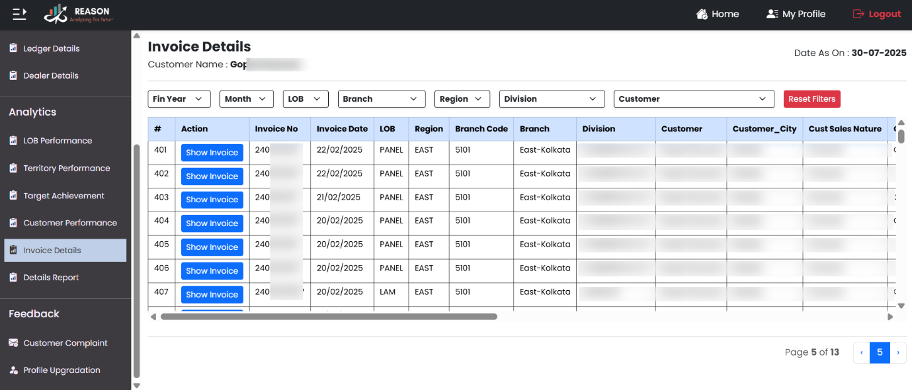This screenshot has height=390, width=912.
Task: Open the Division filter dropdown
Action: coord(552,99)
